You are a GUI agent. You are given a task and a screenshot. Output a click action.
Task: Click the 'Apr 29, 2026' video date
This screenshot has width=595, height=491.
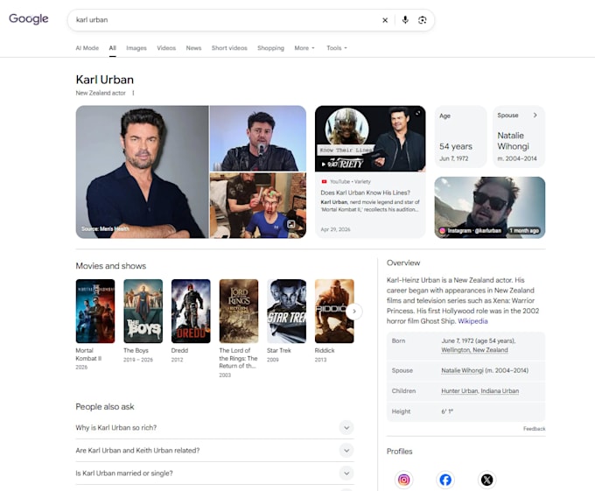335,229
